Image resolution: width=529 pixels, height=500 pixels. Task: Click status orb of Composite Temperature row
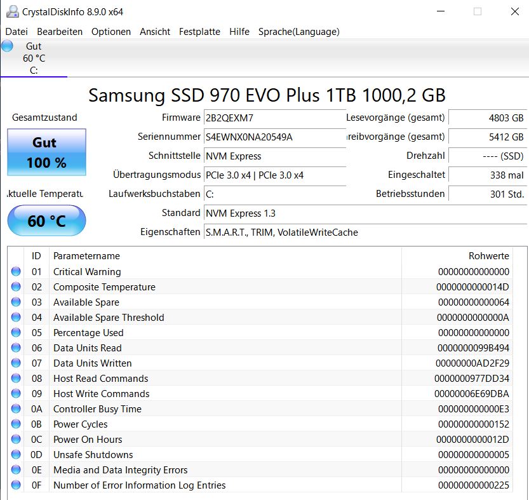16,287
